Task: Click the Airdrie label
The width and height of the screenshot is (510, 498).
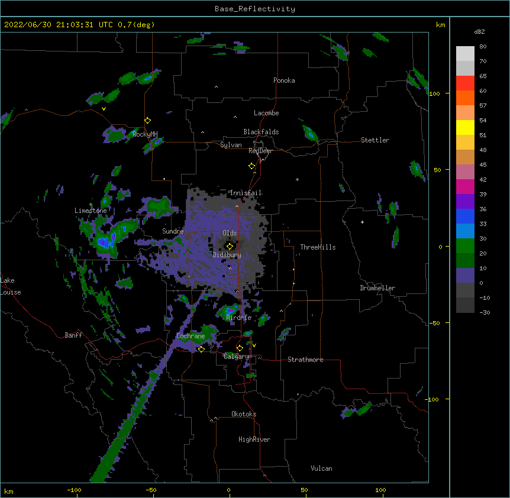Action: pos(239,318)
